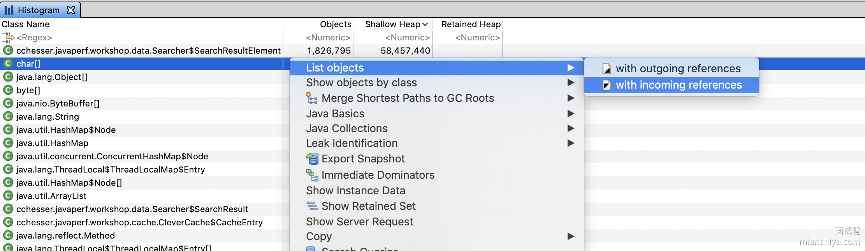Open the Java Basics menu entry
The width and height of the screenshot is (865, 251).
click(335, 114)
